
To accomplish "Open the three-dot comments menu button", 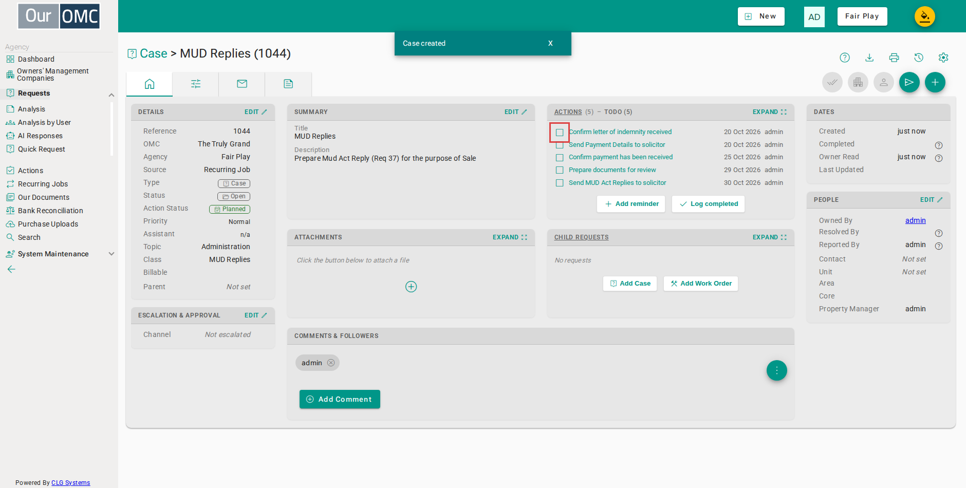I will pos(777,370).
